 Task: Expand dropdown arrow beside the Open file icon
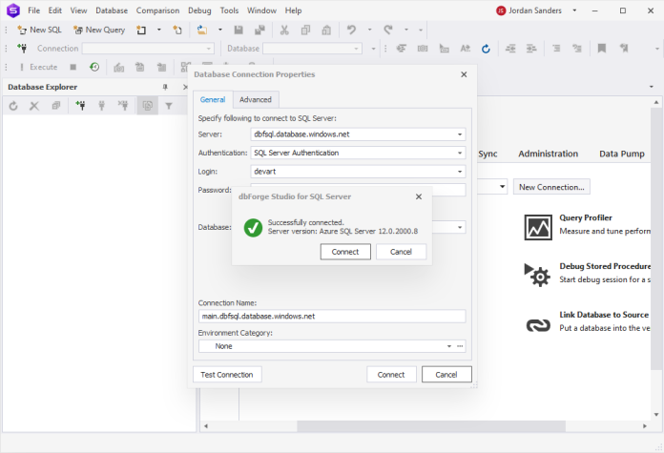click(219, 30)
